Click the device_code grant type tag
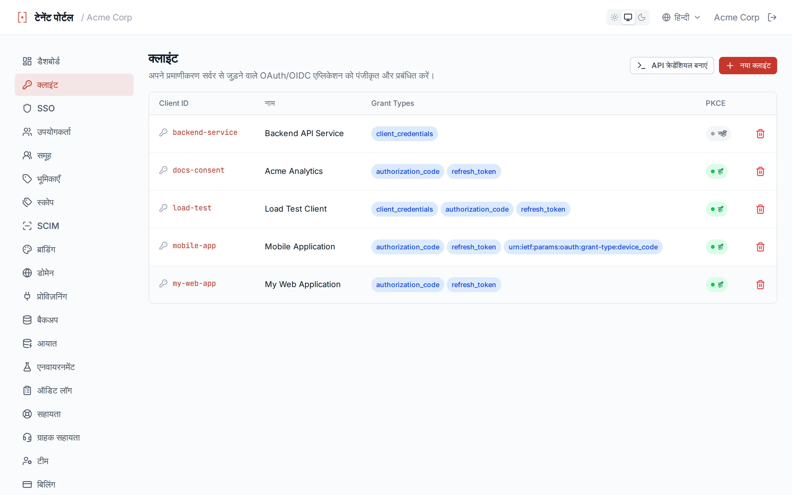 [583, 247]
